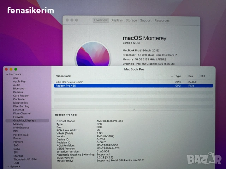Select Disc Burning in the sidebar
This screenshot has height=169, width=226.
coord(21,106)
